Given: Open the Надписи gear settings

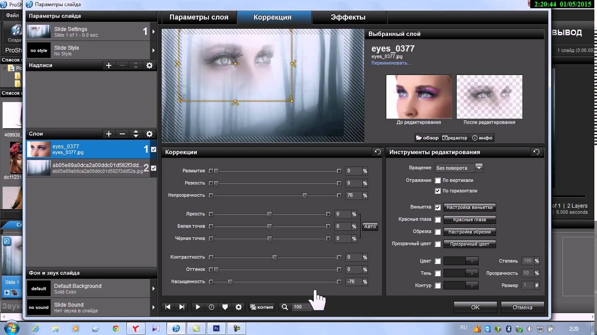Looking at the screenshot, I should pyautogui.click(x=149, y=66).
